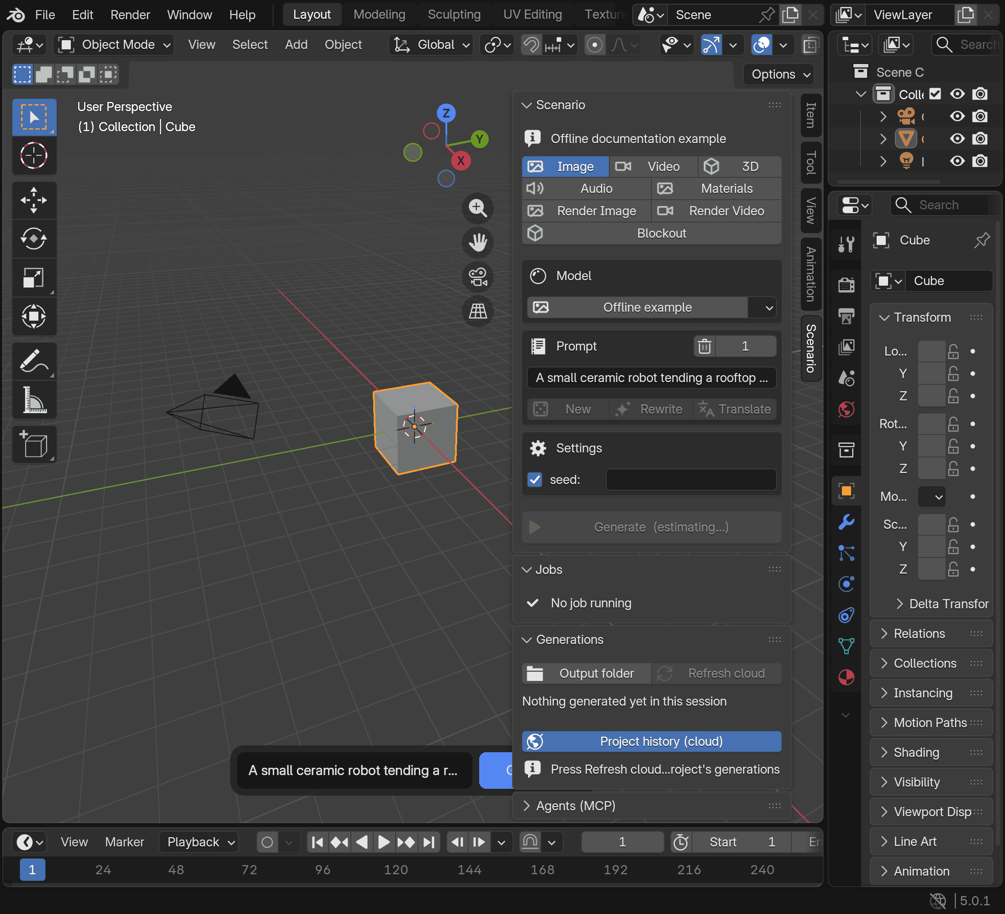Viewport: 1005px width, 914px height.
Task: Select the 3D cursor tool
Action: click(34, 155)
